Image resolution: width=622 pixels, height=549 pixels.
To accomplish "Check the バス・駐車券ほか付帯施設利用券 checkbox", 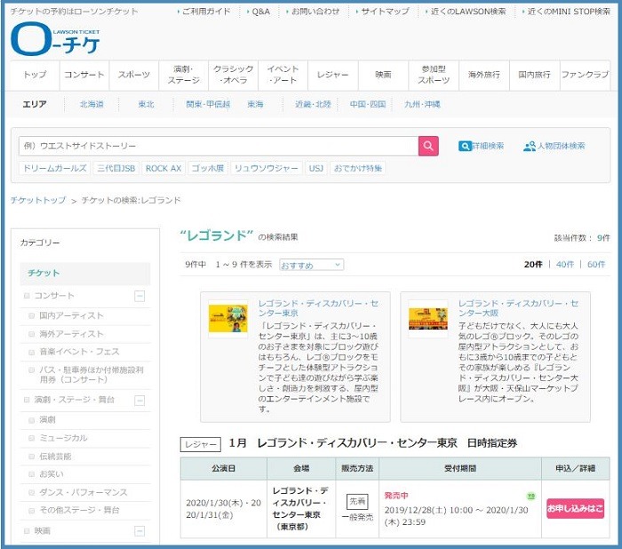I will click(32, 370).
